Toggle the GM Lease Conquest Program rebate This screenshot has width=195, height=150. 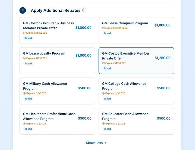click(136, 30)
